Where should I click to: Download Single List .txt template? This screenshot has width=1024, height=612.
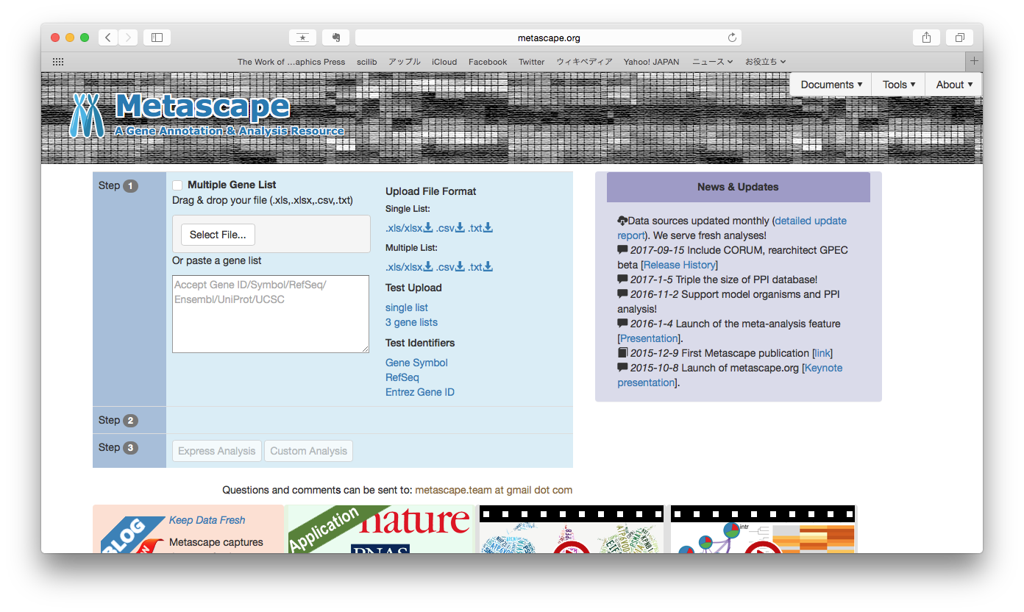480,228
